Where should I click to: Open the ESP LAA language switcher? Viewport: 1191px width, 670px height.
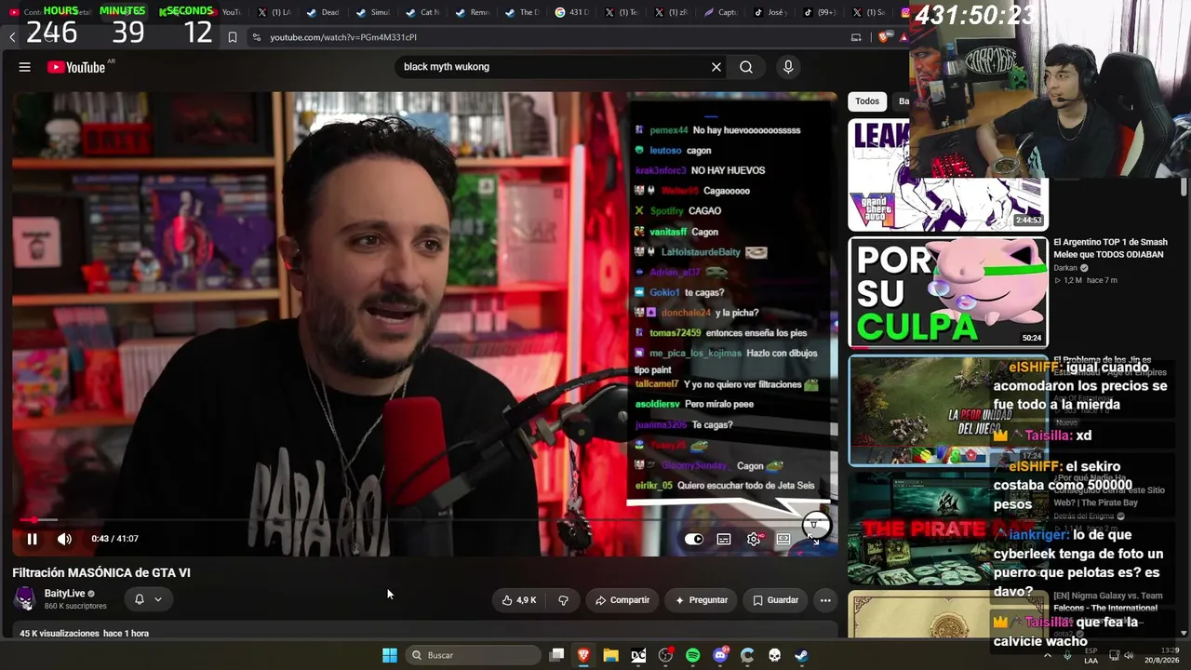click(x=1091, y=655)
